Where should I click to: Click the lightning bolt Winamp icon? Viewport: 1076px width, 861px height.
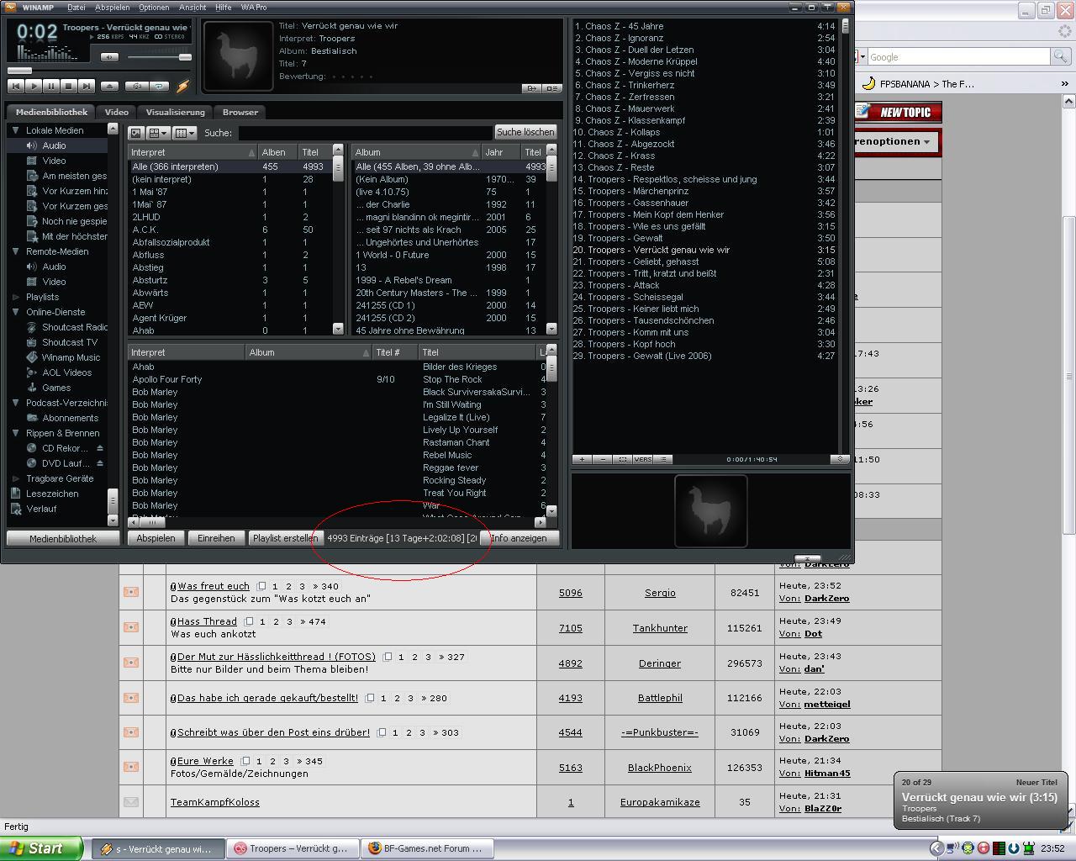[x=182, y=86]
